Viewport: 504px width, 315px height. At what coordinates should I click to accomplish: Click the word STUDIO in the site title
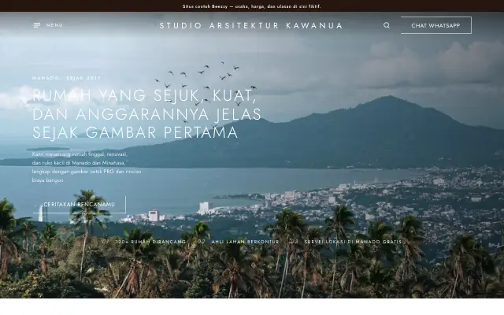(x=180, y=26)
